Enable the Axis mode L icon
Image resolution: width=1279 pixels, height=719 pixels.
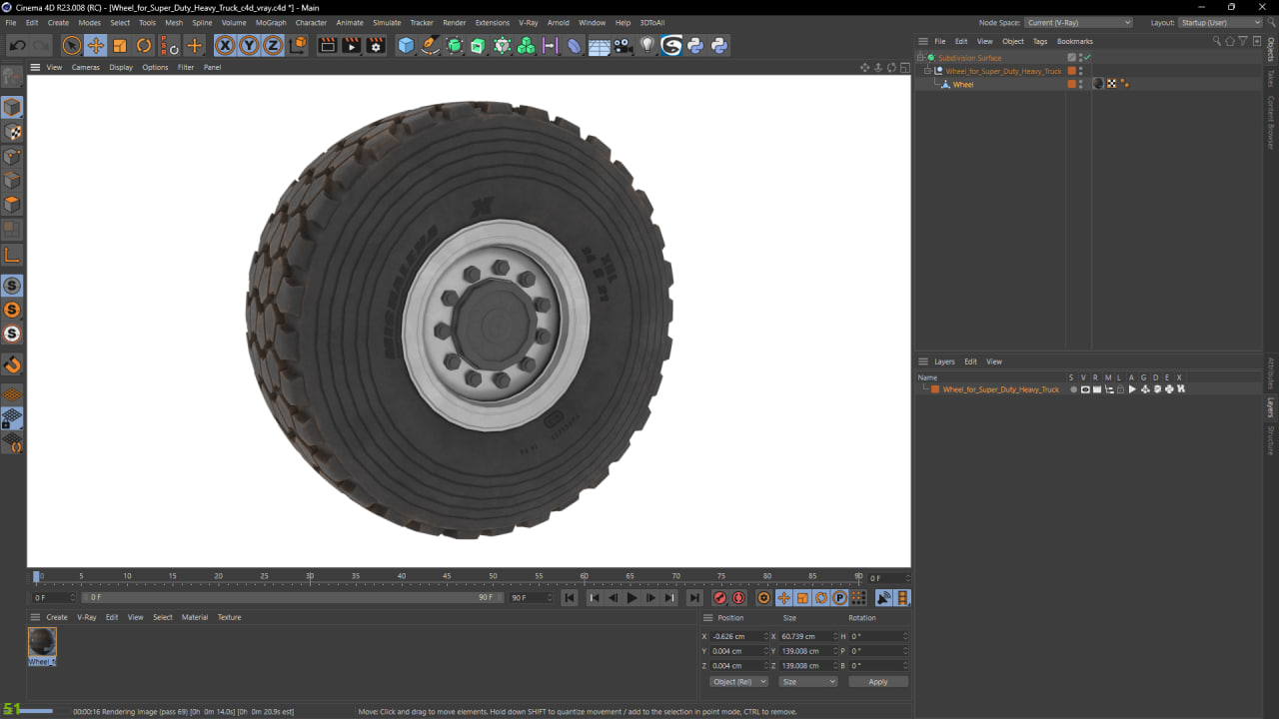tap(12, 256)
